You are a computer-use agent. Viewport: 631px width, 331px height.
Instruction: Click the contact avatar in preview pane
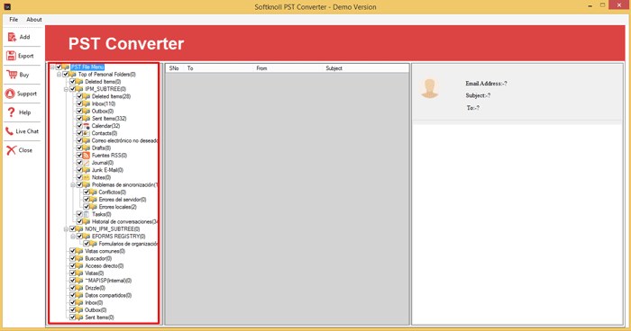430,87
